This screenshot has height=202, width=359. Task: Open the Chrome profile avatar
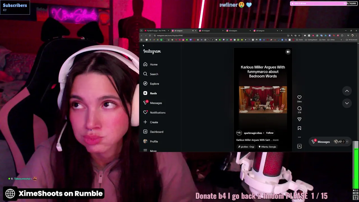352,36
